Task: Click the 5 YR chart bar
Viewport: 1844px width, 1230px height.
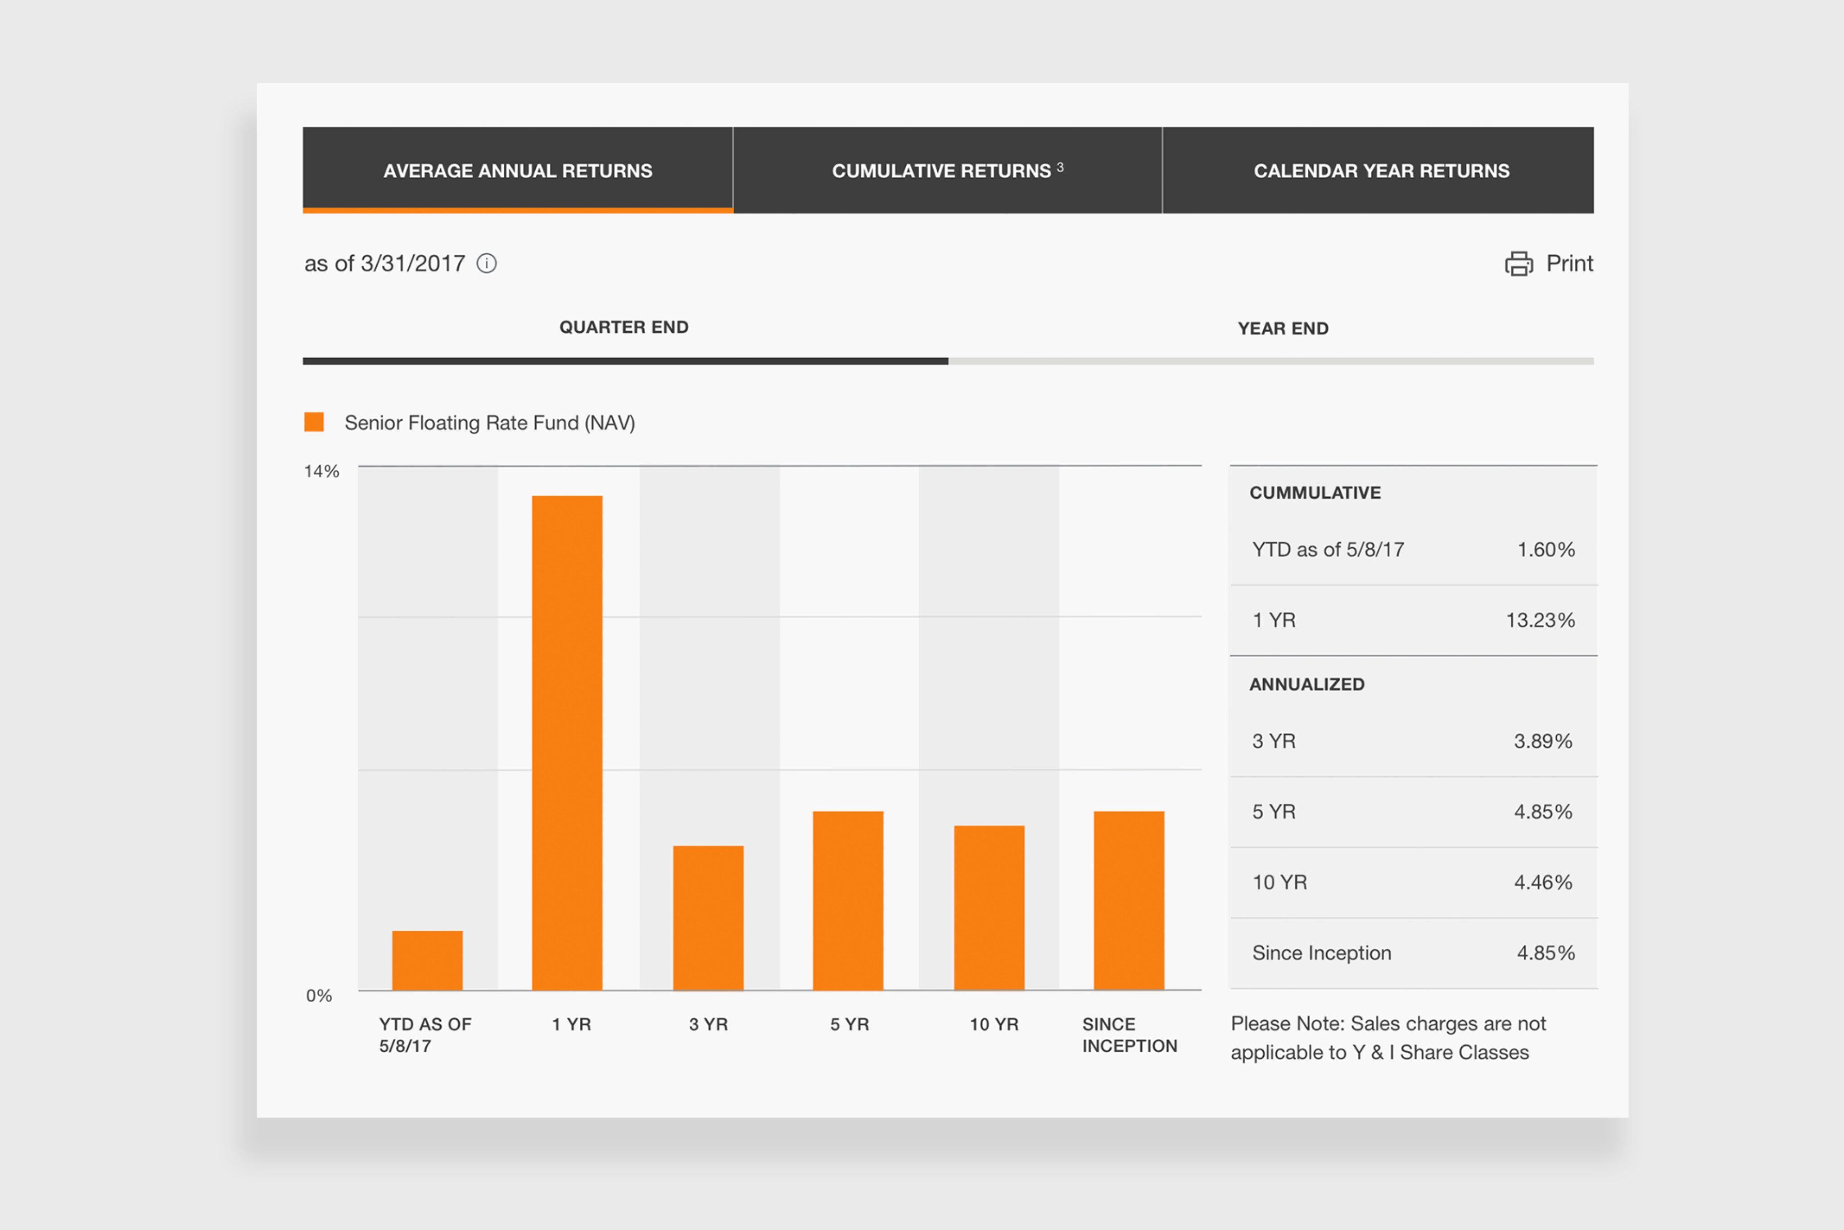Action: click(x=847, y=900)
